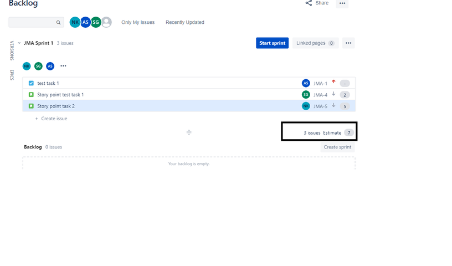The image size is (452, 266).
Task: Open sprint assignees ellipsis menu
Action: [63, 66]
